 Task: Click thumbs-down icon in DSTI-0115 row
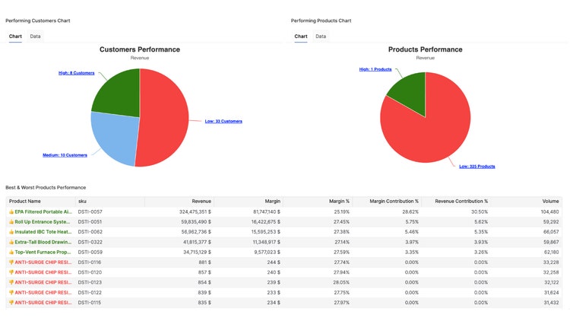click(11, 303)
